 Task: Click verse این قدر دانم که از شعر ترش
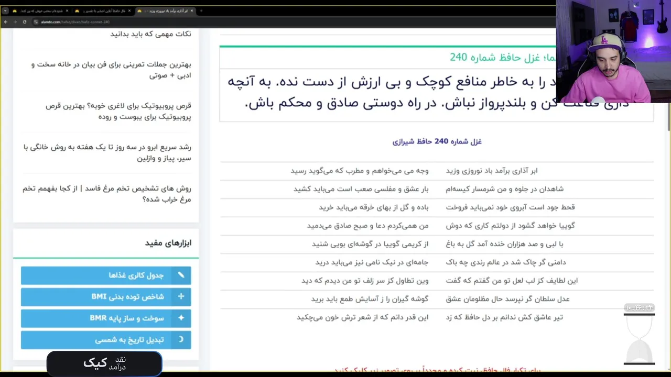tap(363, 317)
